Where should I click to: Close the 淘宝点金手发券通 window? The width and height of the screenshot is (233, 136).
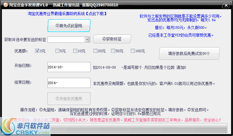(x=226, y=5)
